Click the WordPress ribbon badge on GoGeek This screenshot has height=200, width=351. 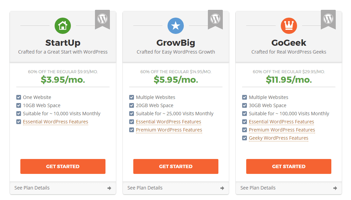[328, 19]
